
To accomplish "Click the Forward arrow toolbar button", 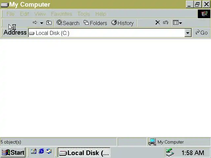I will pyautogui.click(x=35, y=23).
